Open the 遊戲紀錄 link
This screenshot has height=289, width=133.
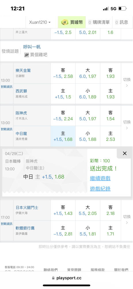[x=100, y=189]
